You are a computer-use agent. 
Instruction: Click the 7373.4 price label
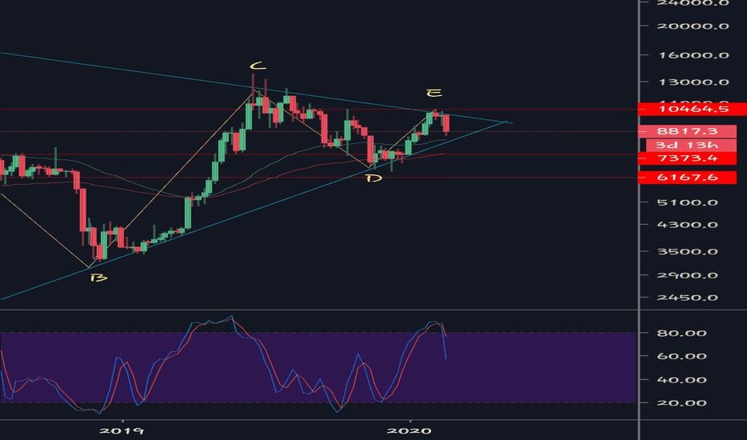click(687, 158)
